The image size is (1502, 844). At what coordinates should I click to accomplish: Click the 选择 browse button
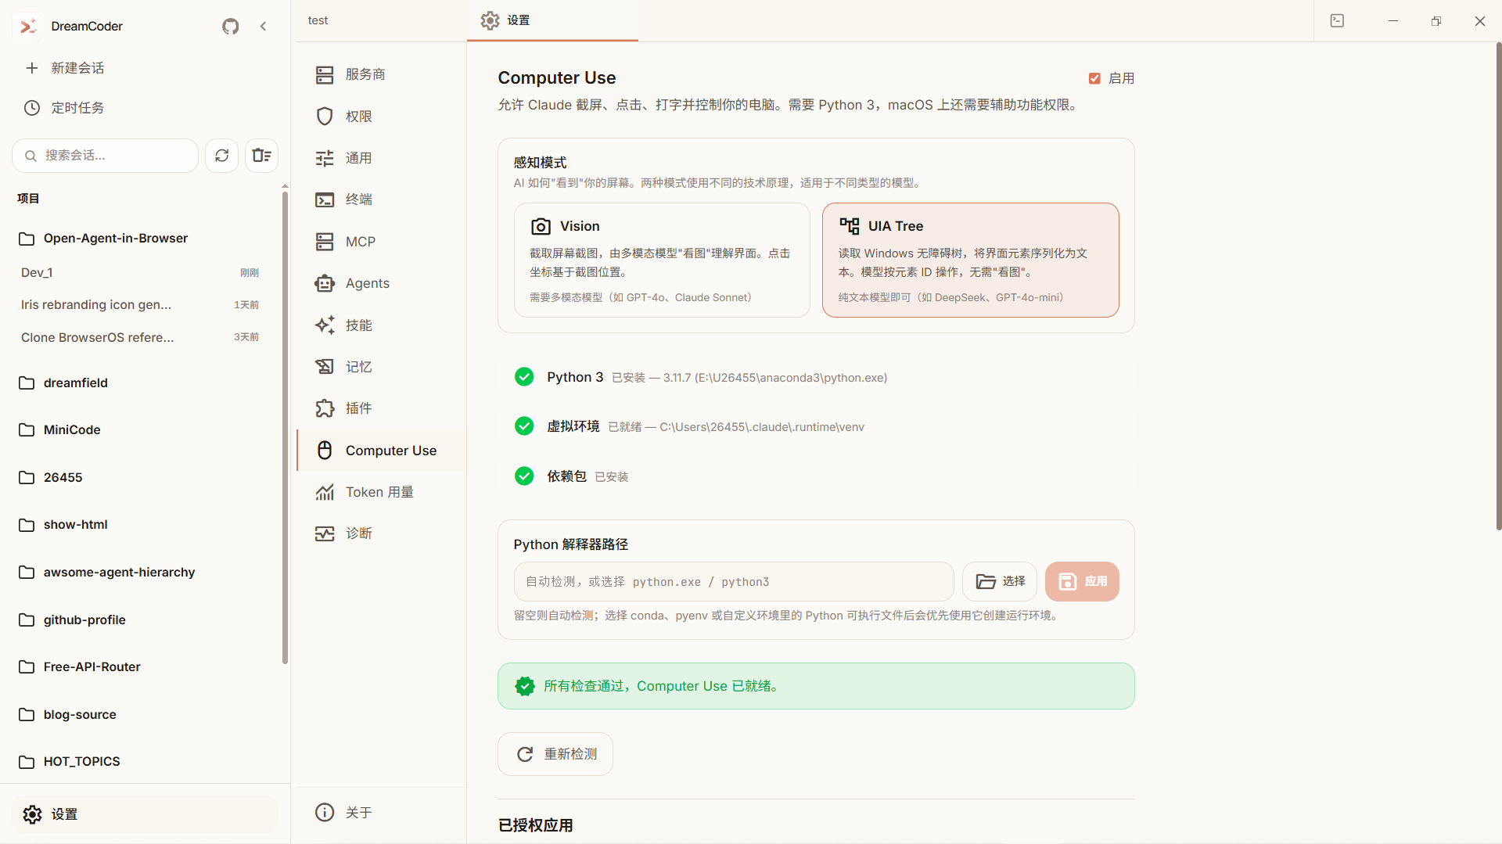[1000, 582]
